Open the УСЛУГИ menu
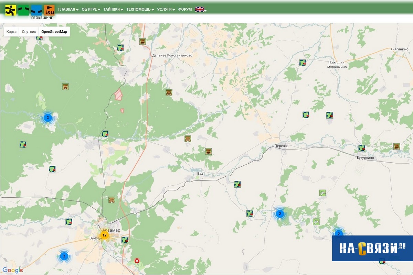 pos(166,10)
